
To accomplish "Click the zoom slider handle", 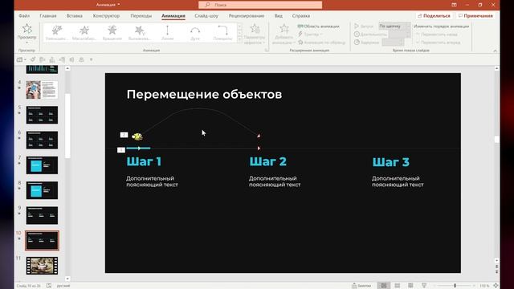I will coord(455,286).
